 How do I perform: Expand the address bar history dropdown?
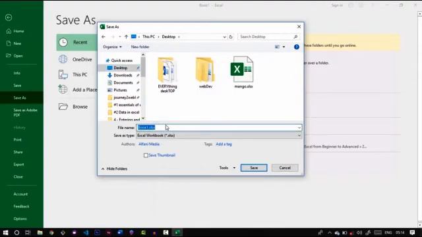pos(224,37)
